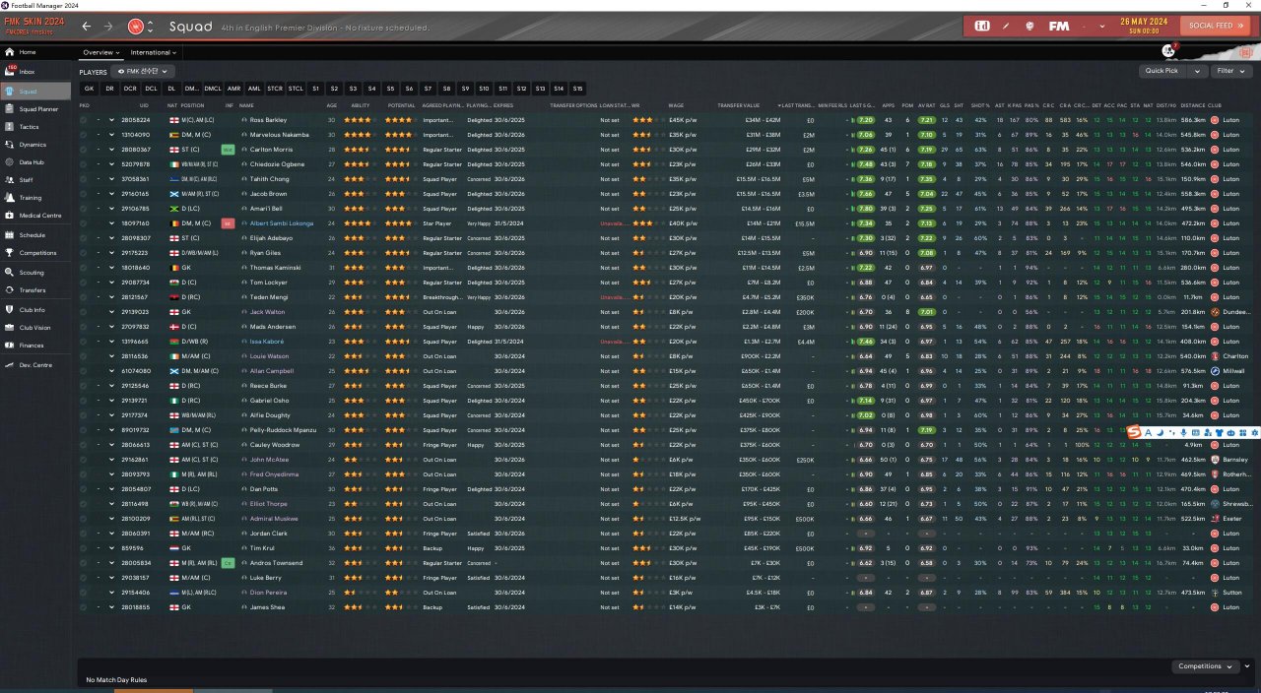
Task: Expand the Filter dropdown
Action: point(1229,71)
